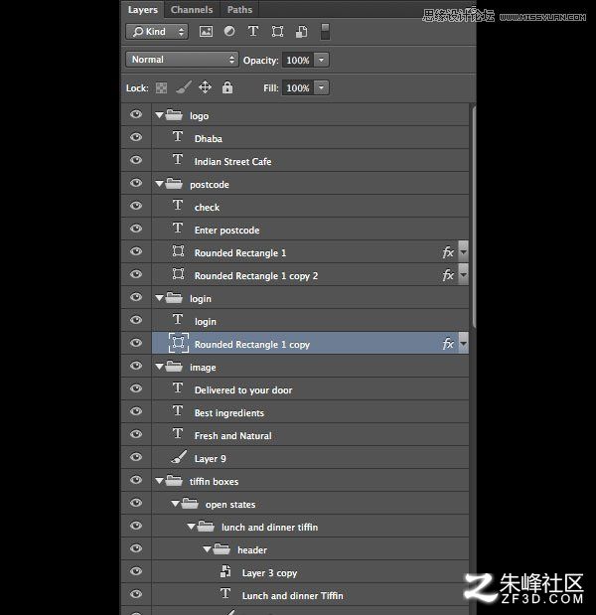596x615 pixels.
Task: Collapse the postcode group
Action: [159, 184]
